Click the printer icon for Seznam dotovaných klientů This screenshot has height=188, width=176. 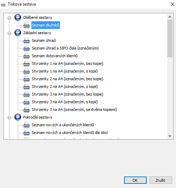26,56
